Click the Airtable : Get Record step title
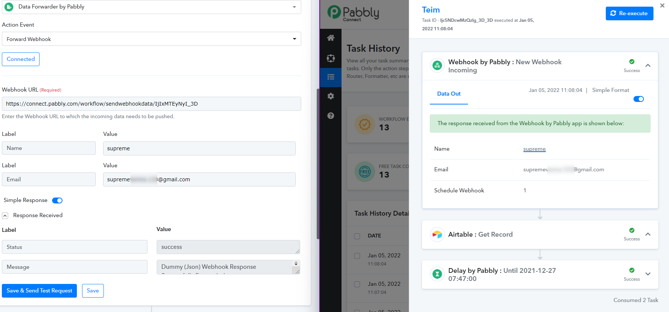669x312 pixels. tap(480, 234)
